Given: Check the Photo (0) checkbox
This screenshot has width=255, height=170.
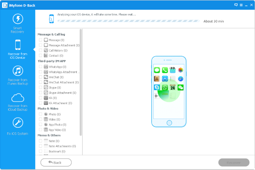Looking at the screenshot, I should tap(41, 114).
